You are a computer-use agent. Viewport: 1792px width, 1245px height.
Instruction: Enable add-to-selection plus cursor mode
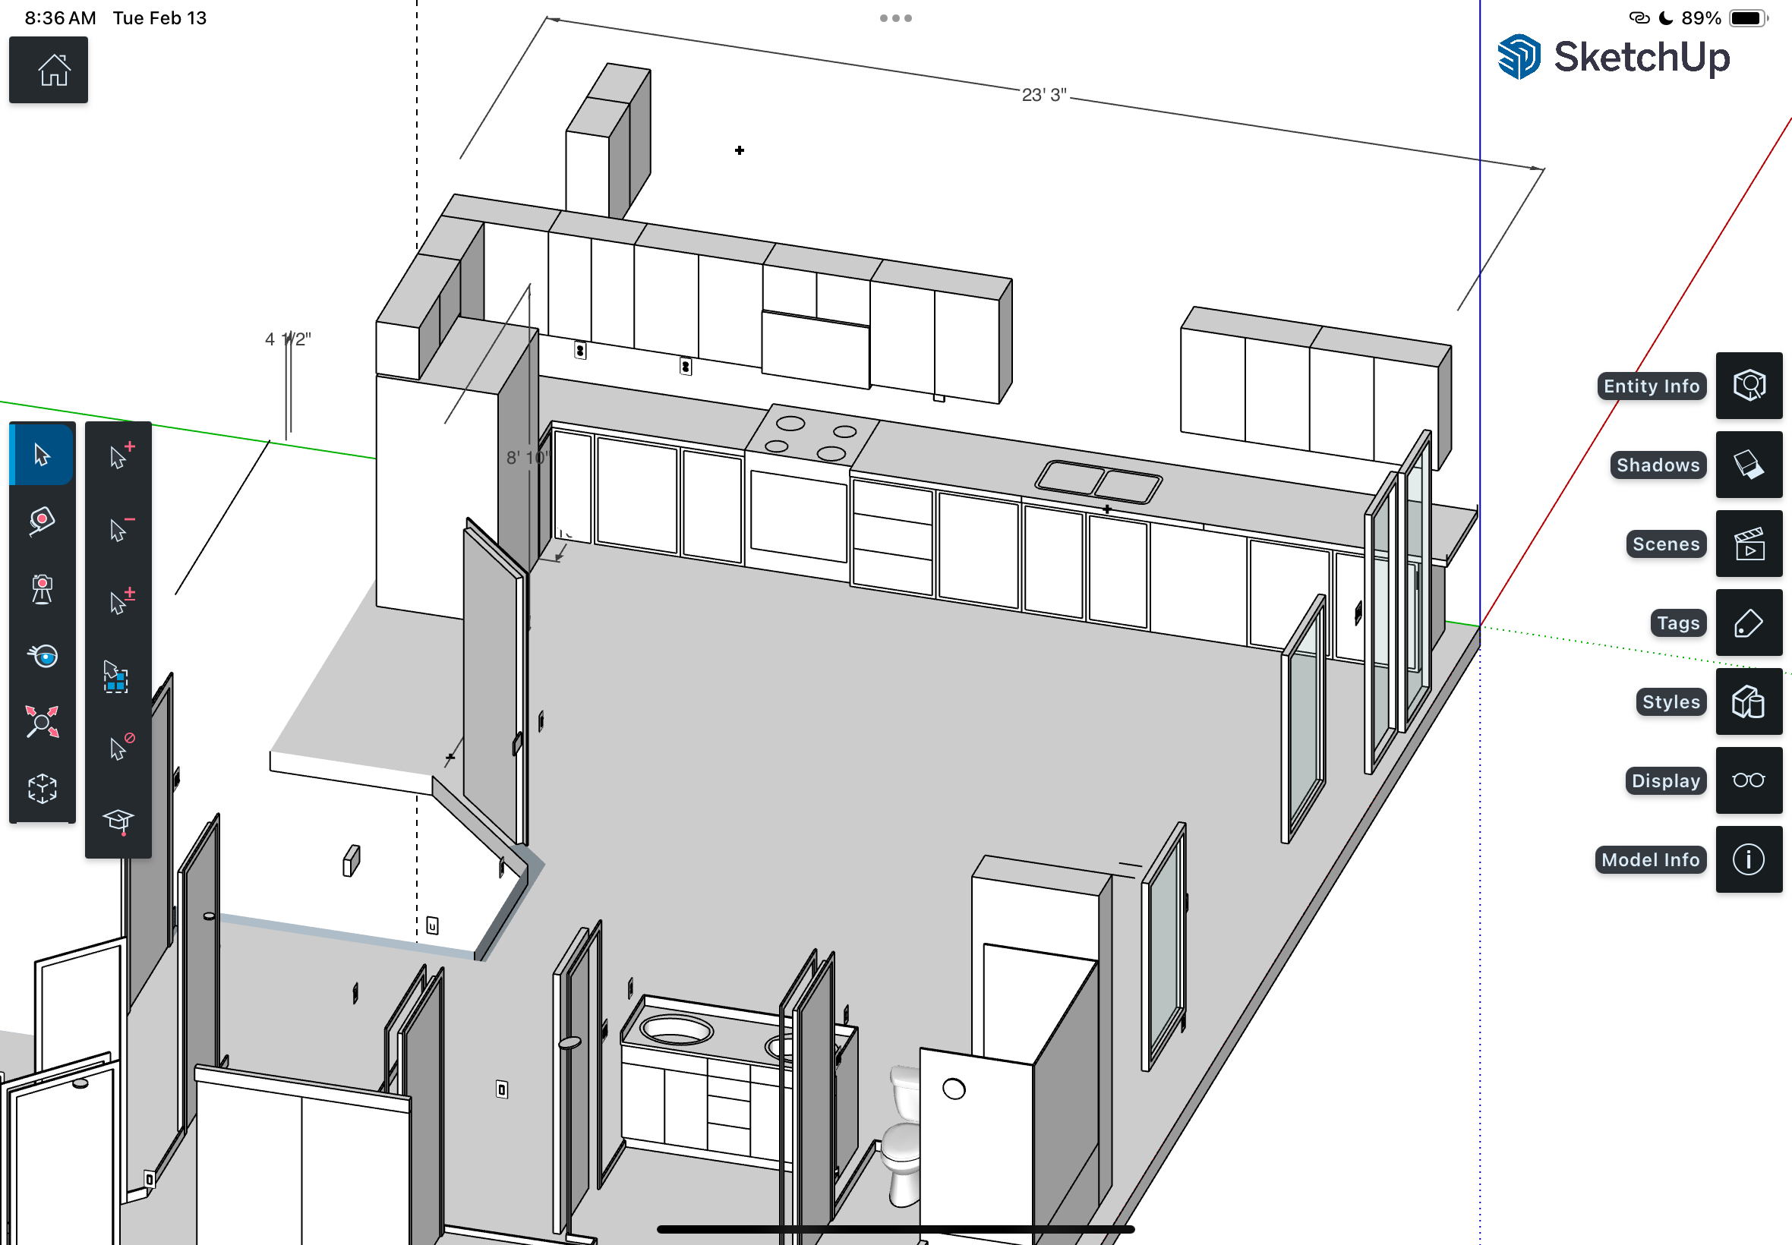118,455
